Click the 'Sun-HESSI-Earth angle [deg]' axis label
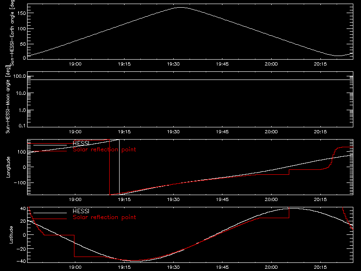This screenshot has width=361, height=271. 12,32
